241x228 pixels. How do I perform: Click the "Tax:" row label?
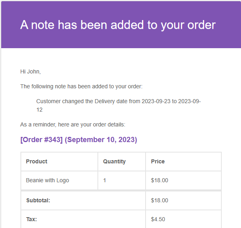(31, 220)
